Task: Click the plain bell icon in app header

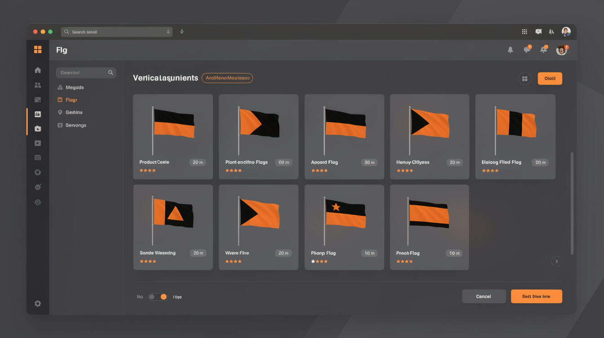Action: pyautogui.click(x=511, y=50)
